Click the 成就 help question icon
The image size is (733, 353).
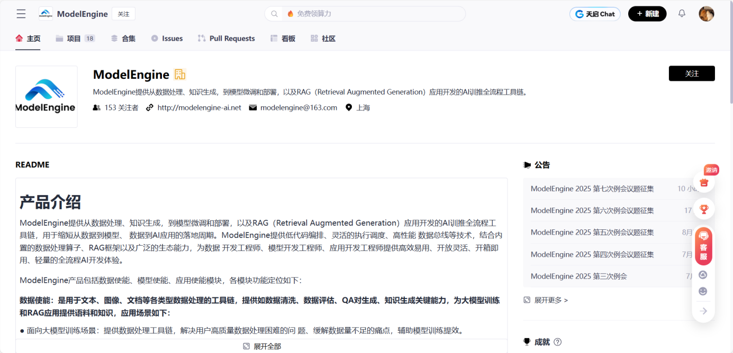tap(557, 342)
